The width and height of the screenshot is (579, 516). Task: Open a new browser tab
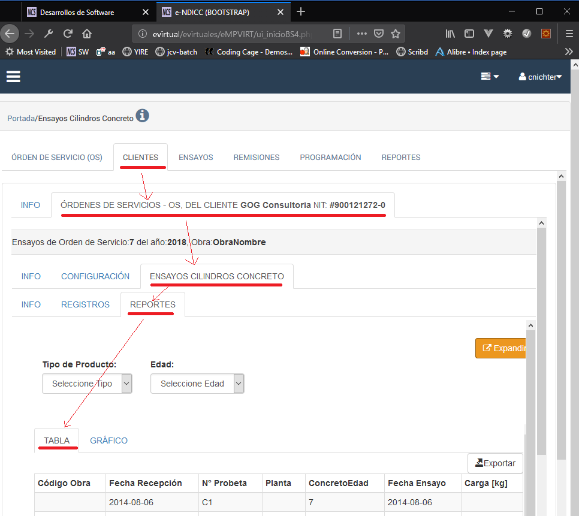301,11
